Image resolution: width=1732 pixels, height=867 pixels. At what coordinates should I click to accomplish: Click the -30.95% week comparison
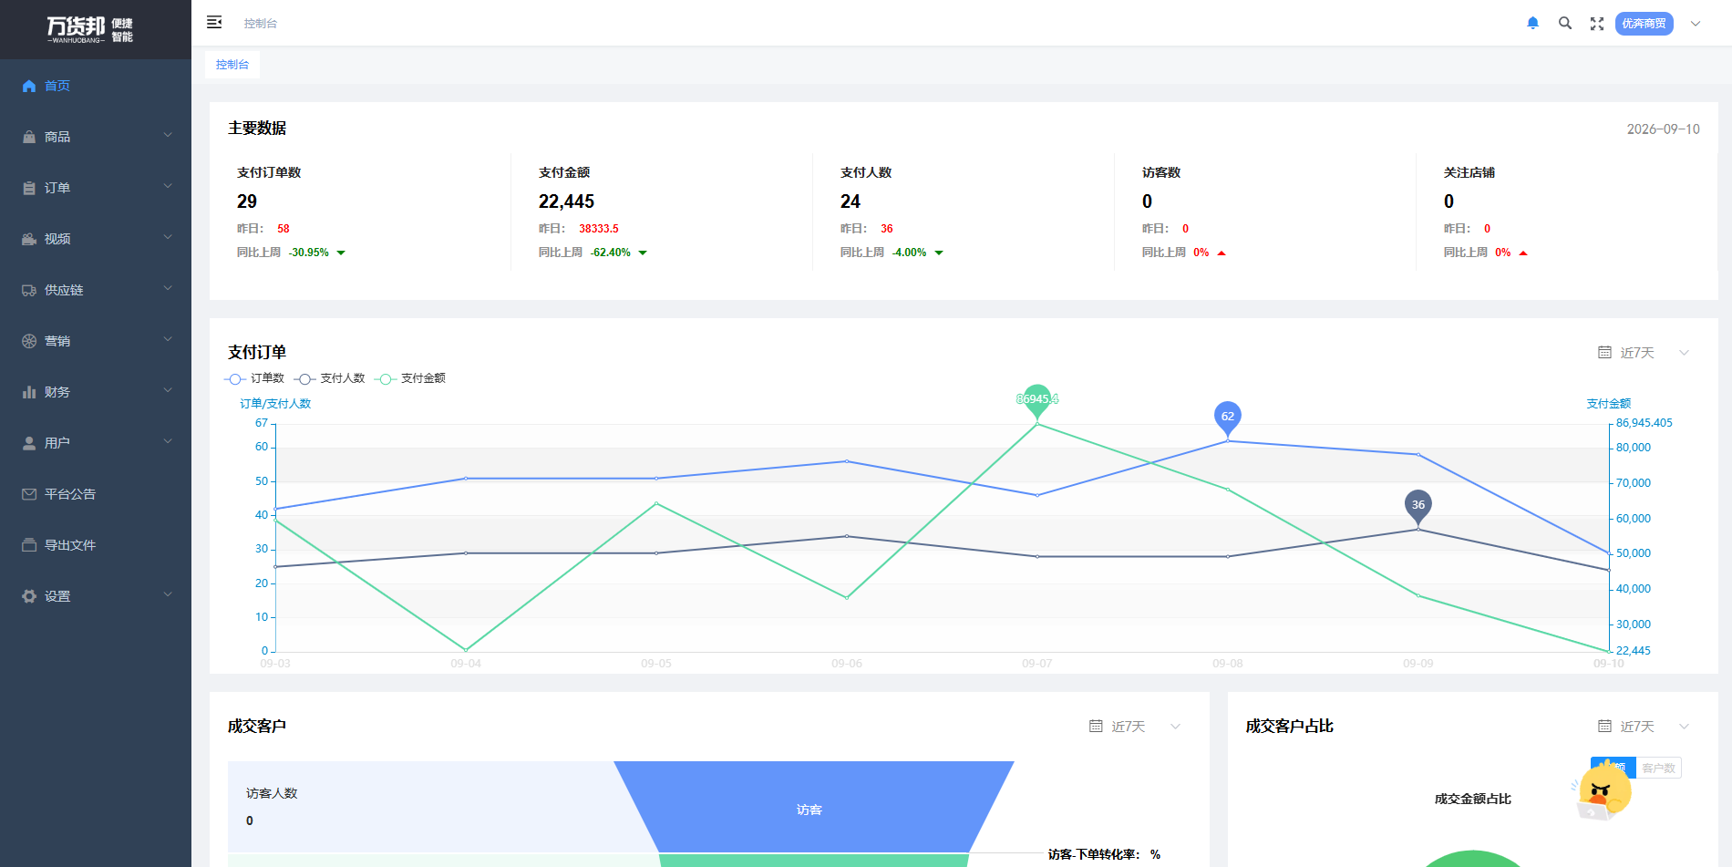point(309,253)
